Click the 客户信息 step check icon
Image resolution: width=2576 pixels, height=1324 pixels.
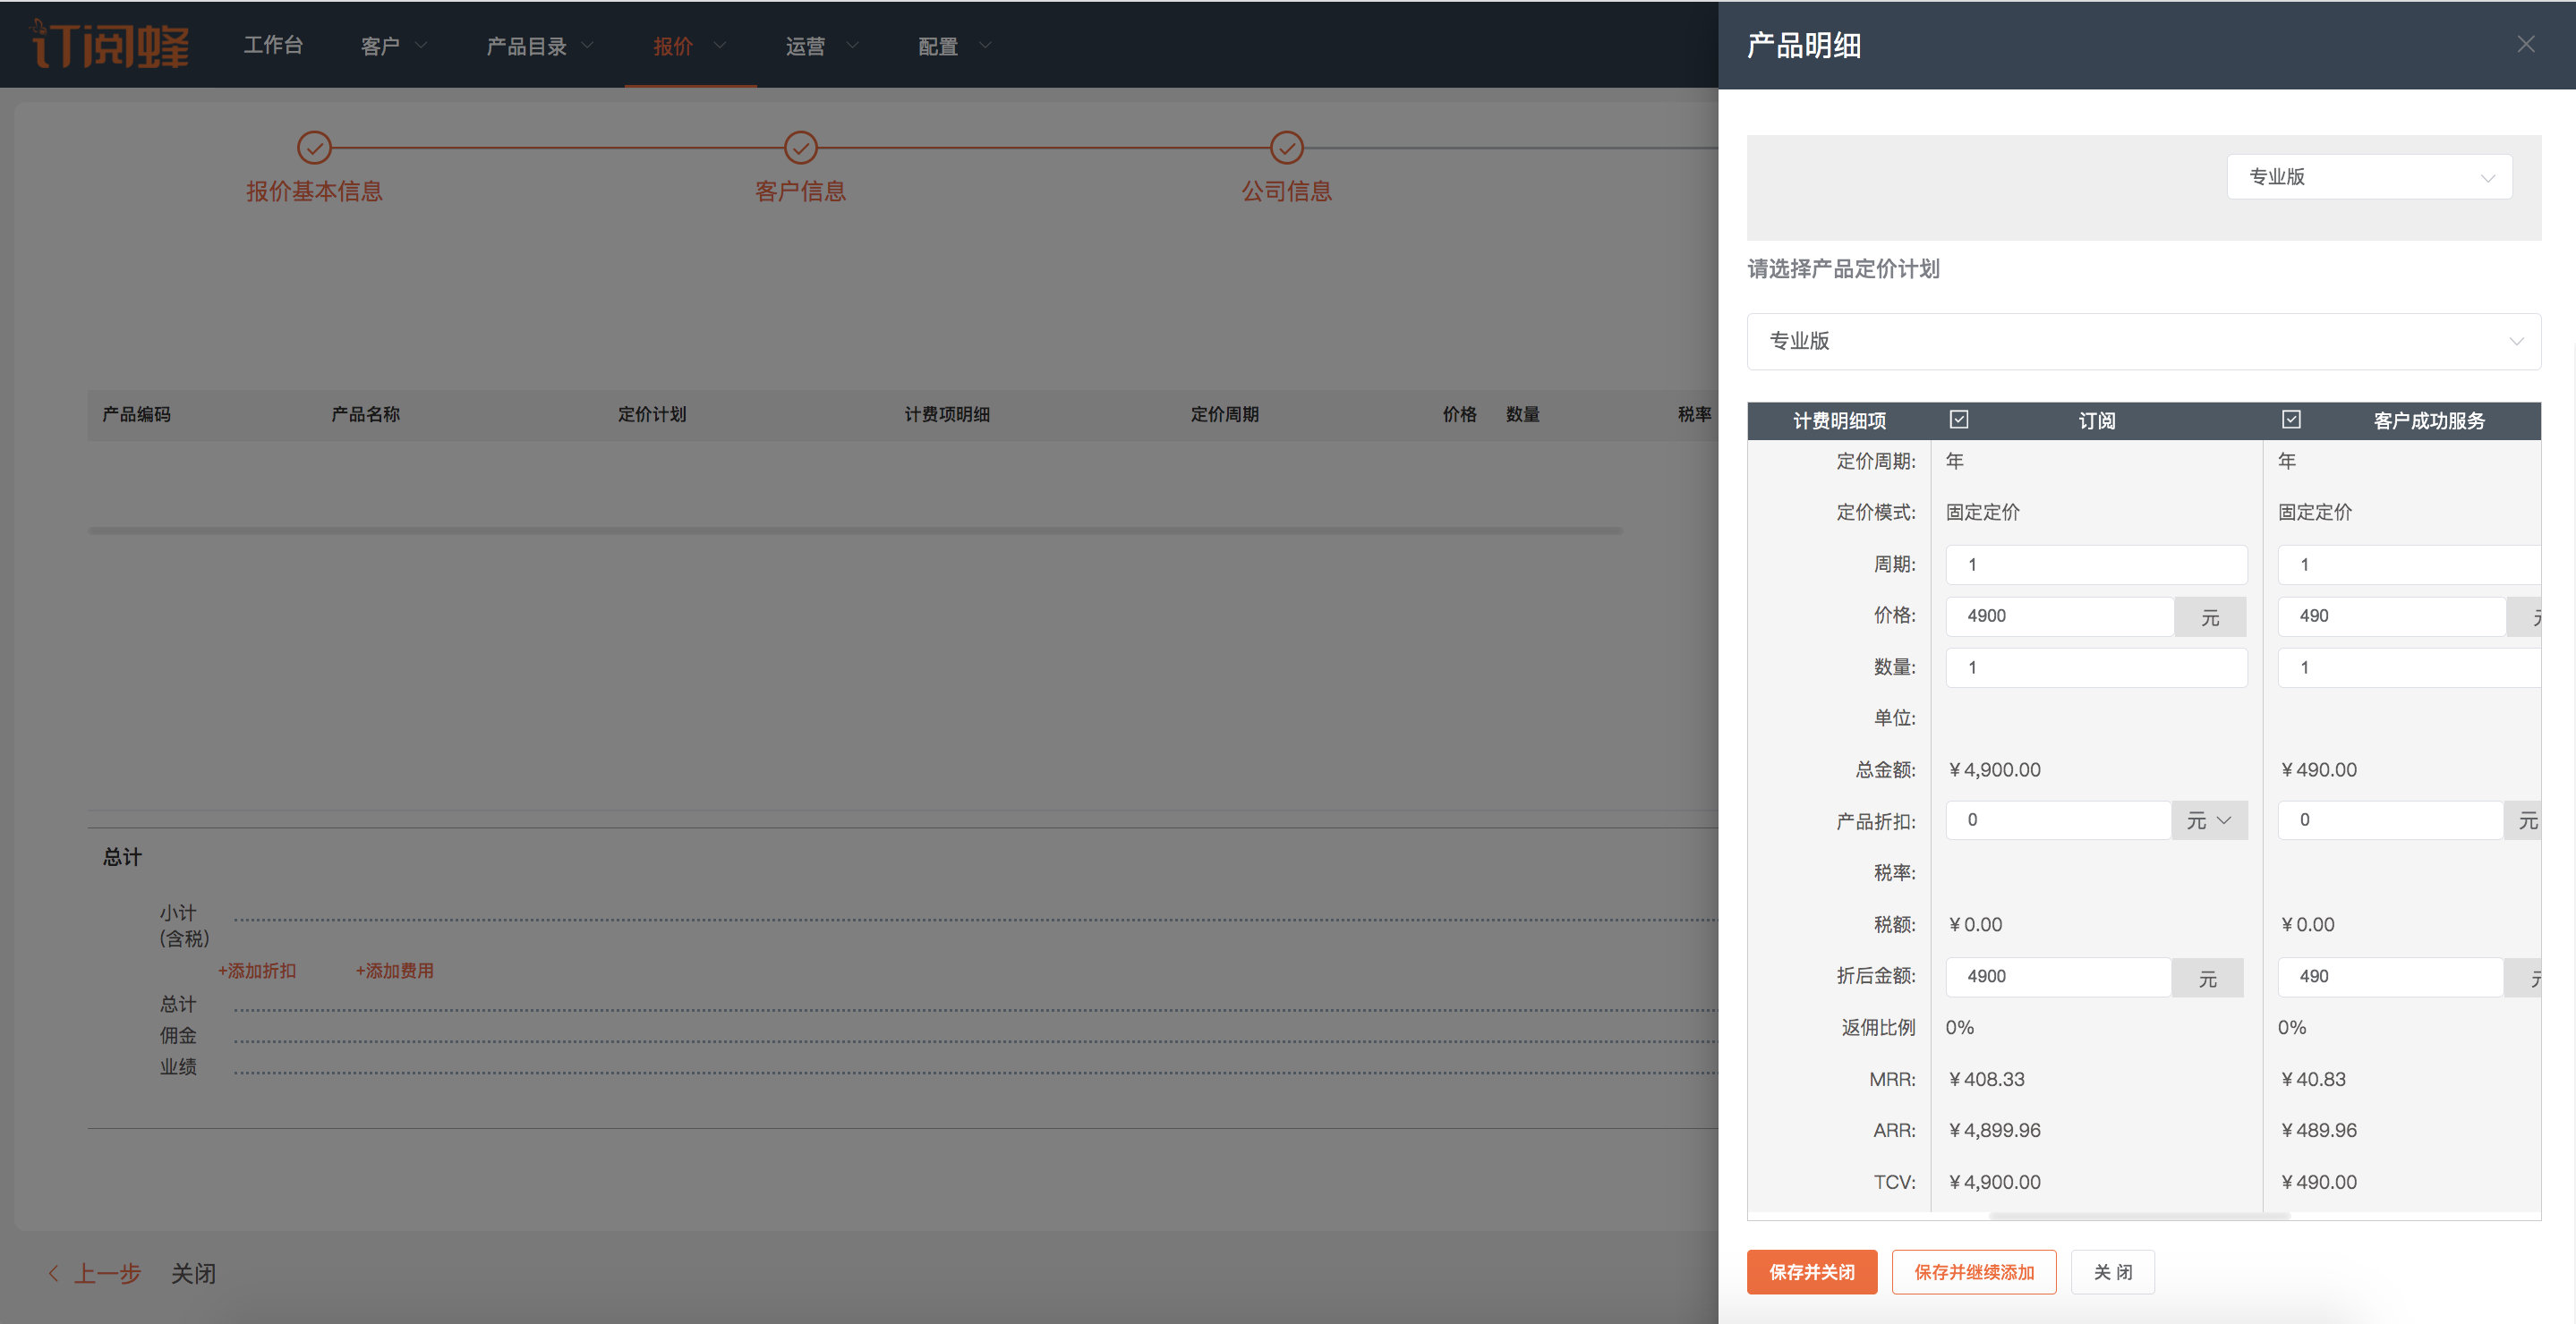click(800, 148)
